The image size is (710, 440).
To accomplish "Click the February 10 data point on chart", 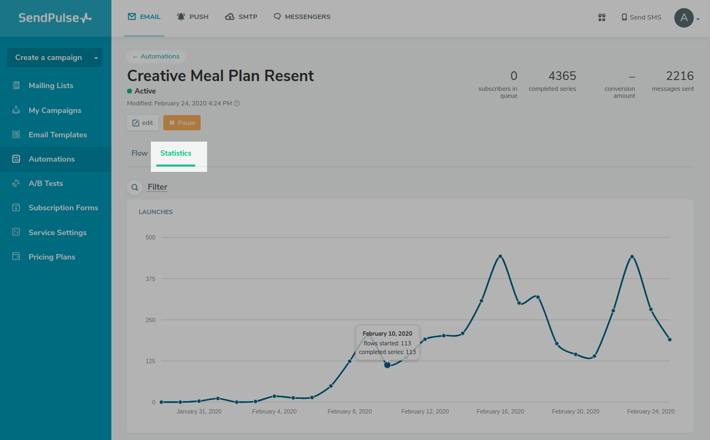I will click(x=387, y=365).
